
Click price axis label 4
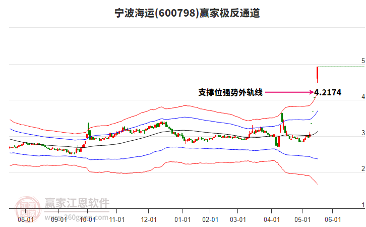point(363,97)
